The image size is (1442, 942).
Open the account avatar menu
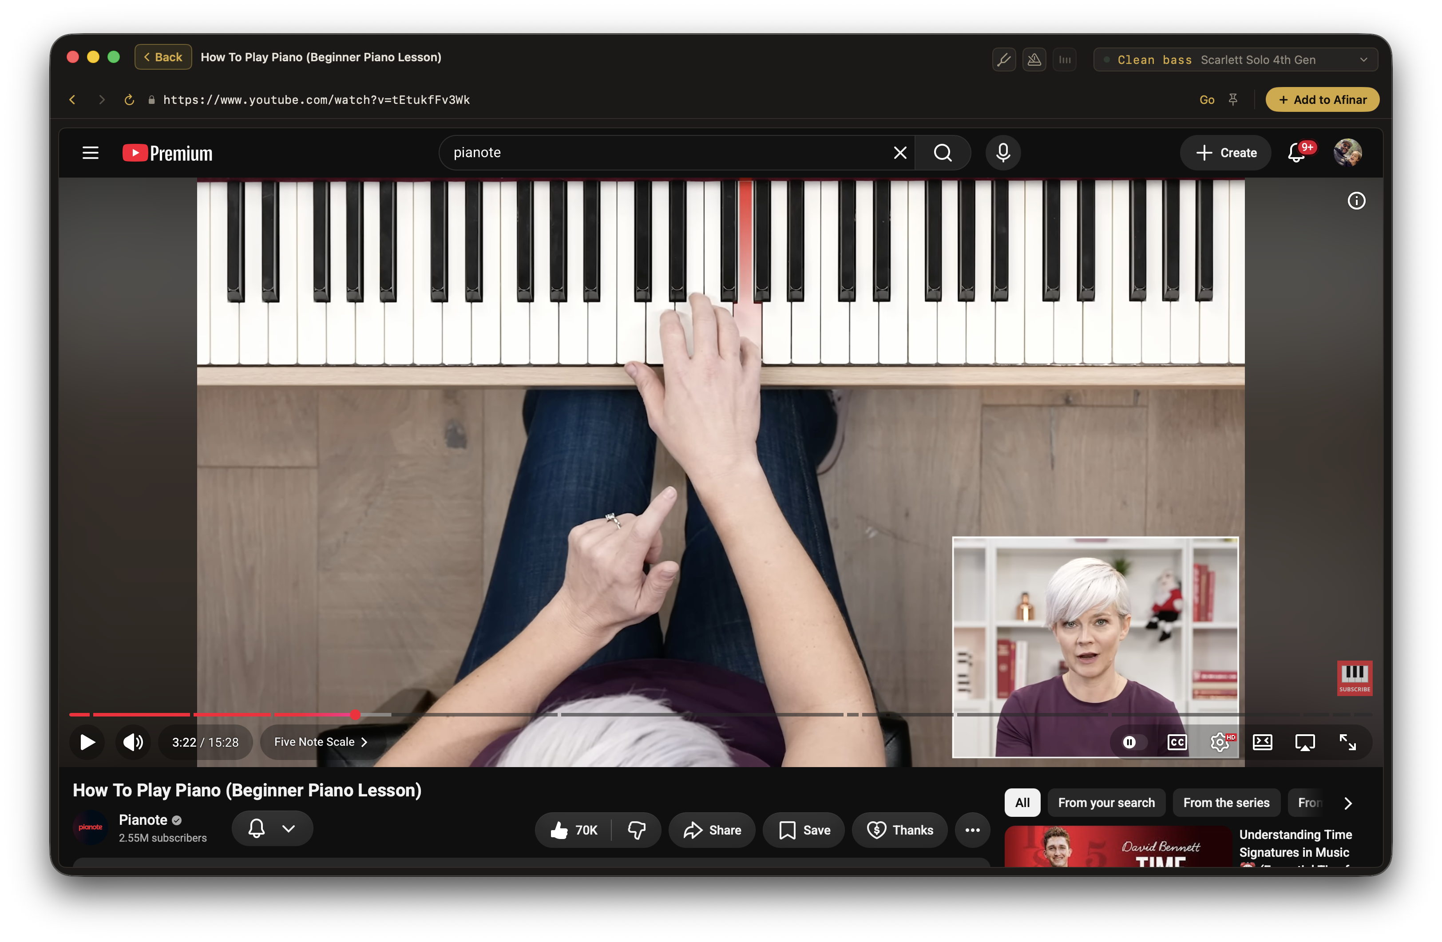pyautogui.click(x=1347, y=153)
